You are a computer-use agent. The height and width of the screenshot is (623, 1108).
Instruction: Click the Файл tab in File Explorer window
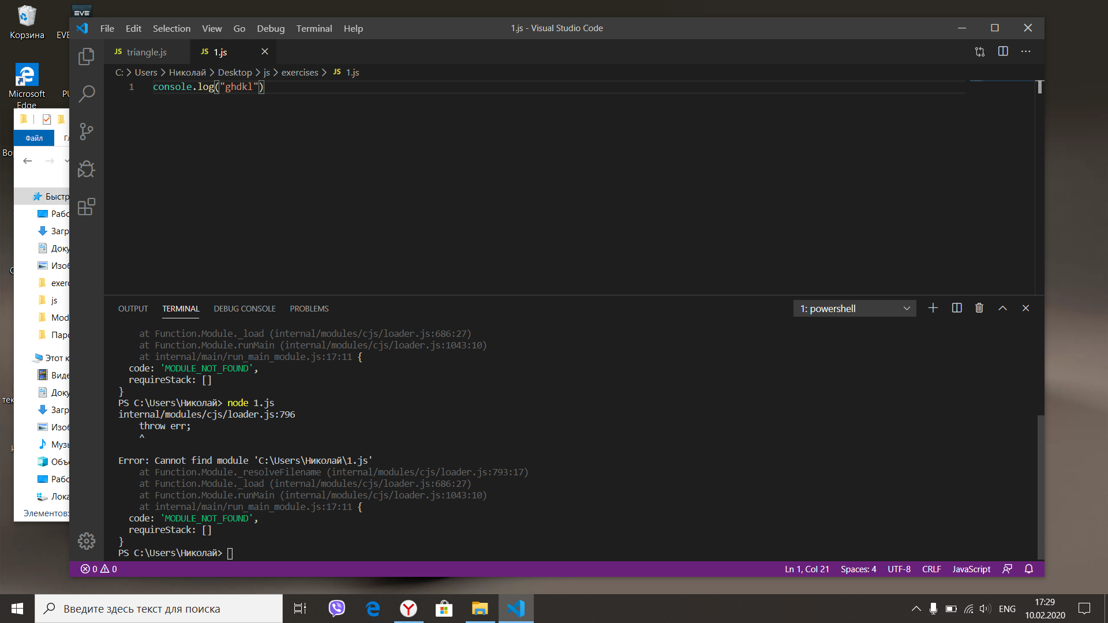tap(34, 138)
